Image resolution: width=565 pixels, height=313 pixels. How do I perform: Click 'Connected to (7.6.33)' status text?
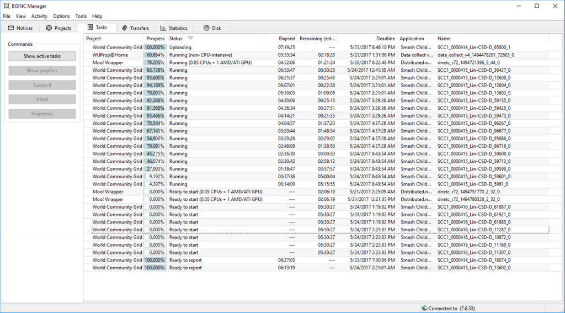tap(451, 309)
